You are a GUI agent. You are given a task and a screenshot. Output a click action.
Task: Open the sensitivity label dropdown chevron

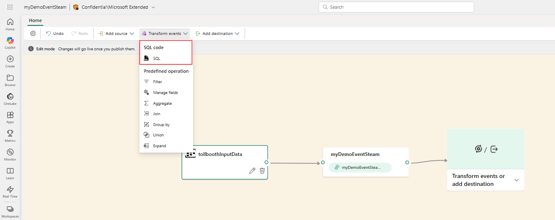[x=153, y=7]
